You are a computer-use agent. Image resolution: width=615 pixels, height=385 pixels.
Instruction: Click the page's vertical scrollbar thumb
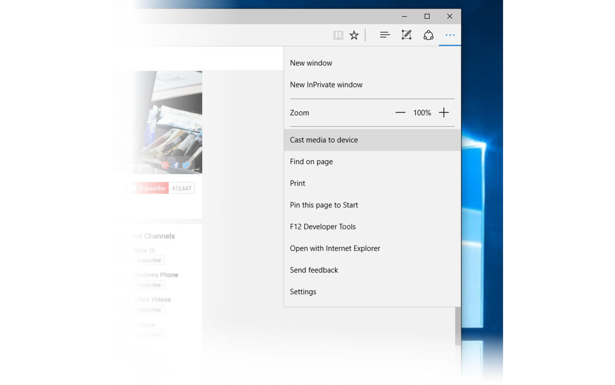458,326
